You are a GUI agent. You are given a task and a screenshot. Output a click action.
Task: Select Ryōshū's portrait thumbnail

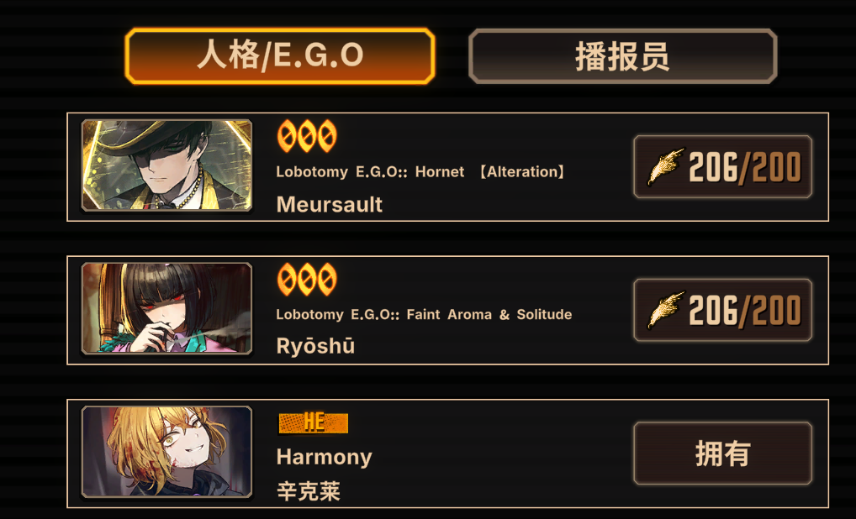coord(166,308)
